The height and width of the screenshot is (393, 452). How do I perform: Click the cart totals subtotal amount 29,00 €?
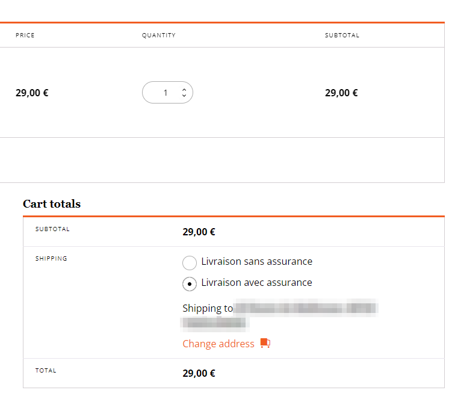tap(199, 232)
